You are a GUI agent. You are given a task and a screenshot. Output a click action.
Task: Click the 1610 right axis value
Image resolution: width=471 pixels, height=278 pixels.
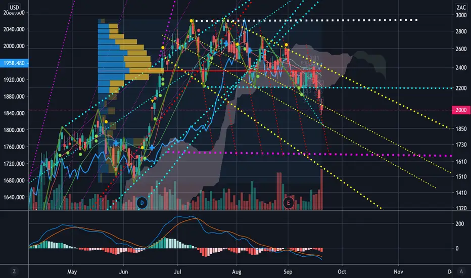click(461, 162)
